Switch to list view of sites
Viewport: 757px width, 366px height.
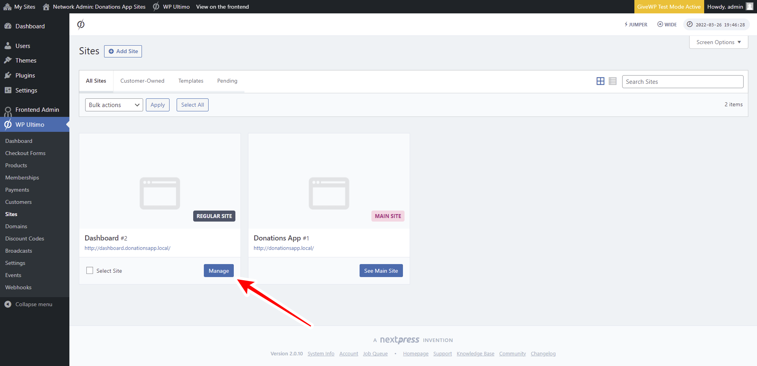tap(612, 81)
